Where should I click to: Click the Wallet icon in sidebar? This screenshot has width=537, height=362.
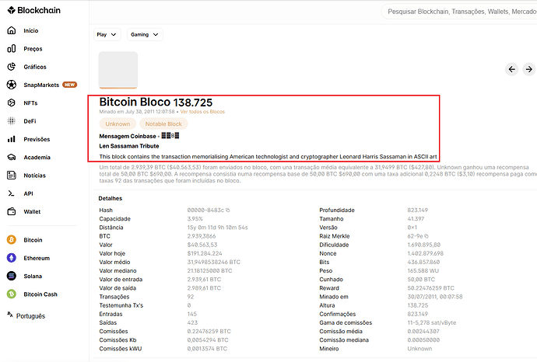12,211
